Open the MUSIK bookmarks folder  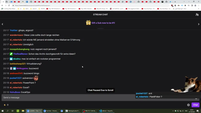coord(42,9)
